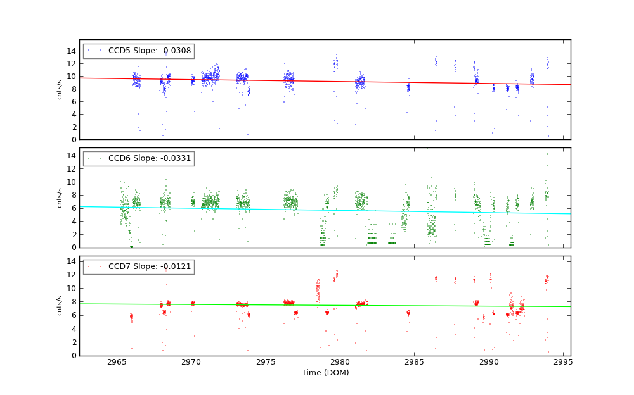Click the cnts/s label of the bottom panel

coord(60,306)
